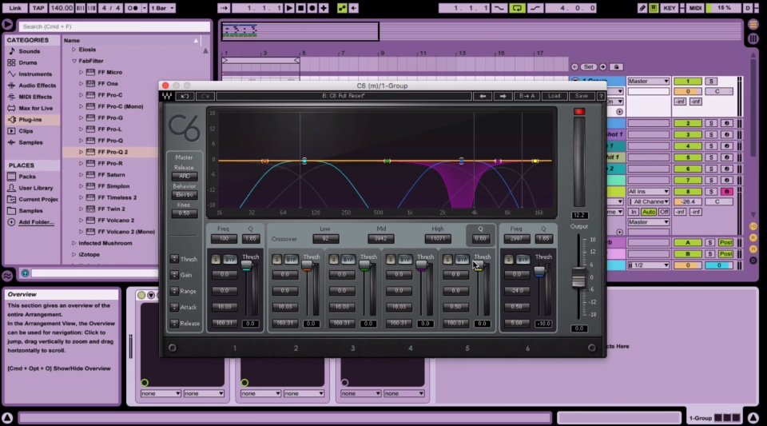The image size is (767, 426).
Task: Click the ARC release button
Action: coord(185,176)
